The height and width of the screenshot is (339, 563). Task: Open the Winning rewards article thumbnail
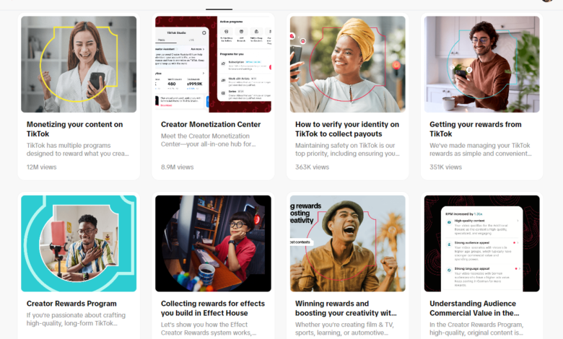click(x=348, y=244)
